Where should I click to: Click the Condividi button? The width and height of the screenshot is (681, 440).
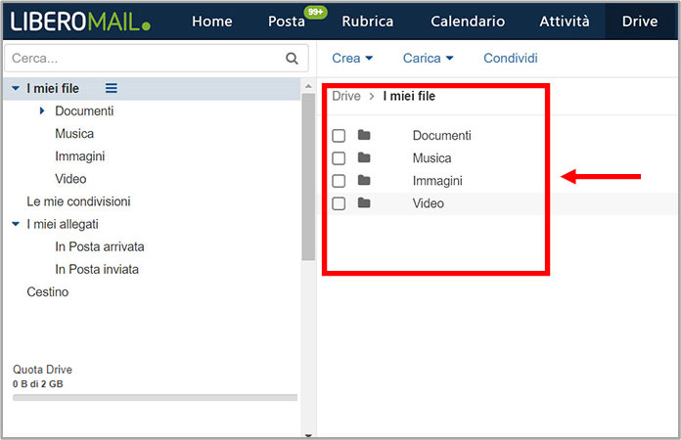(x=511, y=59)
